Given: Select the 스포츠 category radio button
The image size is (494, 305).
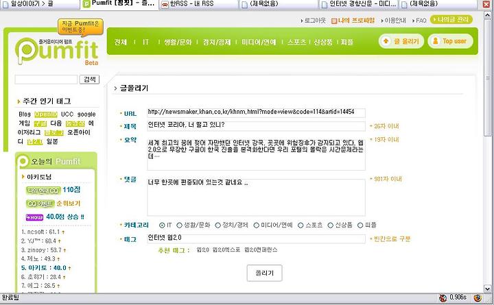Looking at the screenshot, I should (x=301, y=225).
